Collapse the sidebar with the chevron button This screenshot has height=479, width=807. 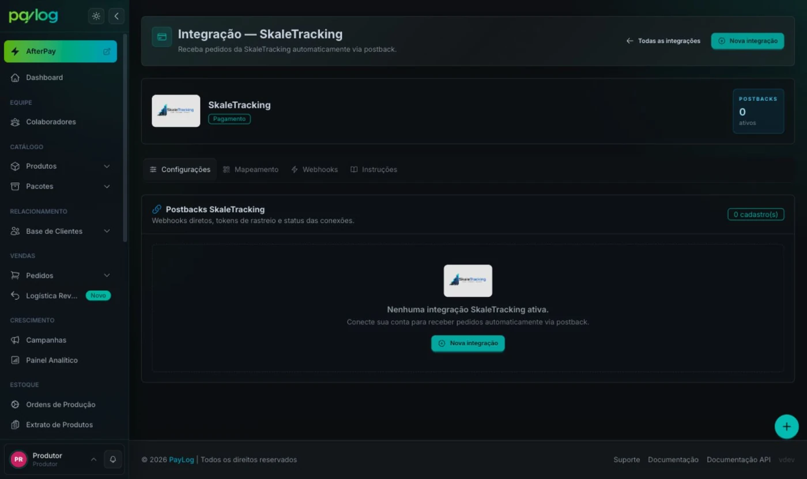click(116, 16)
